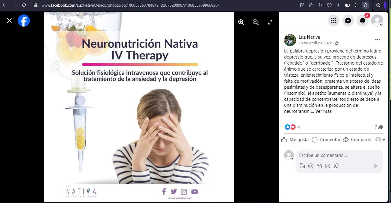Expand post text with Ver más
The width and height of the screenshot is (391, 203).
click(323, 111)
